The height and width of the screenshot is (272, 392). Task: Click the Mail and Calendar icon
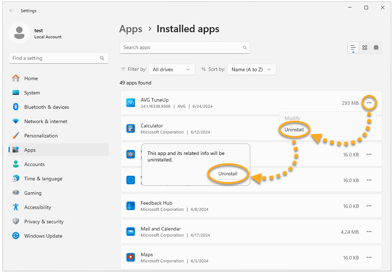[x=130, y=232]
